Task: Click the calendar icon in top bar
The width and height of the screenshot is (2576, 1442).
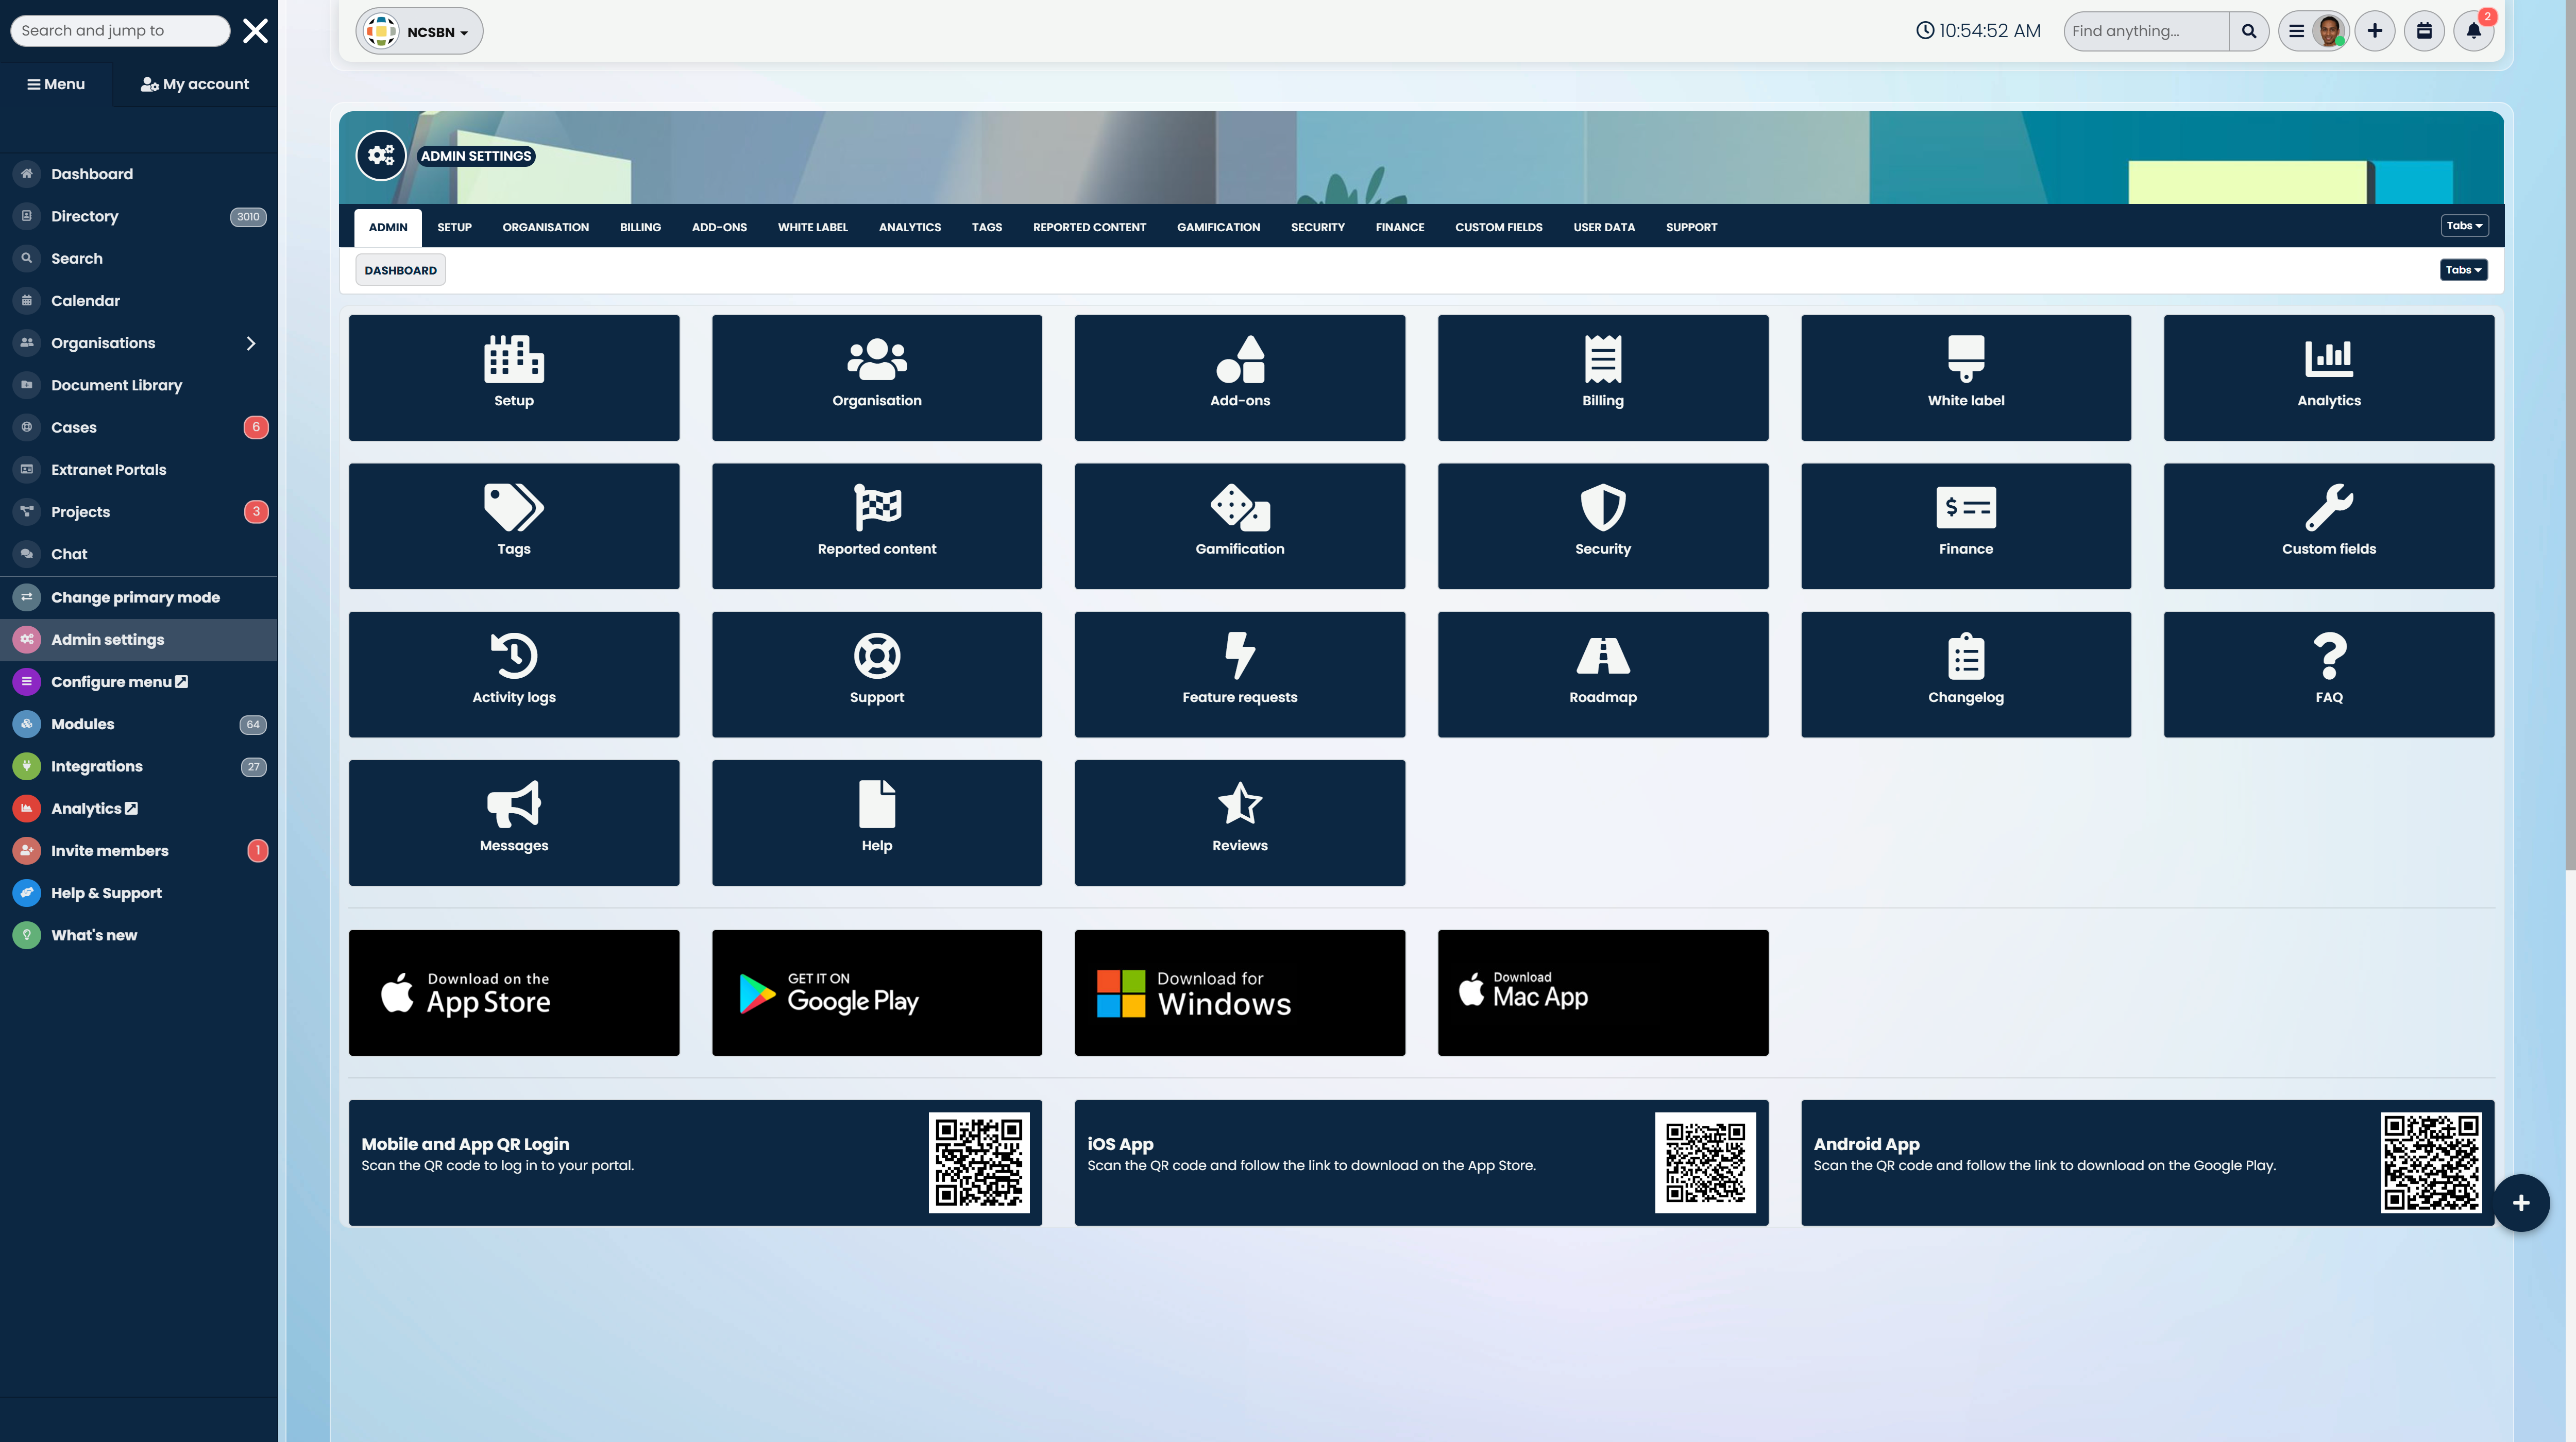Action: coord(2424,31)
